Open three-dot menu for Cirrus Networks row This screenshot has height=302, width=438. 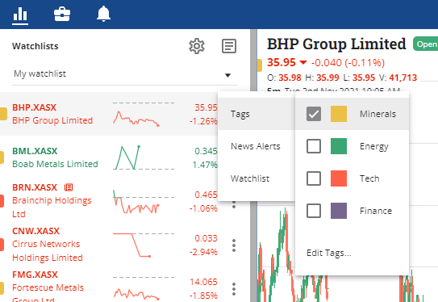tap(234, 245)
